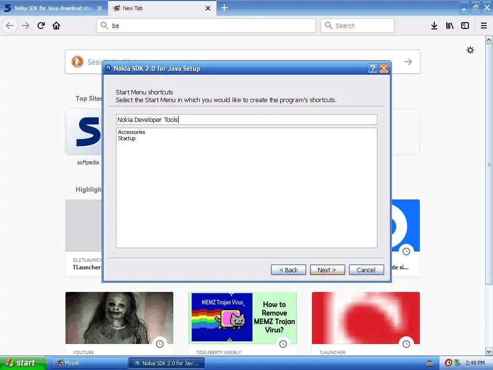Open the downloads arrow in toolbar
This screenshot has width=493, height=370.
434,26
